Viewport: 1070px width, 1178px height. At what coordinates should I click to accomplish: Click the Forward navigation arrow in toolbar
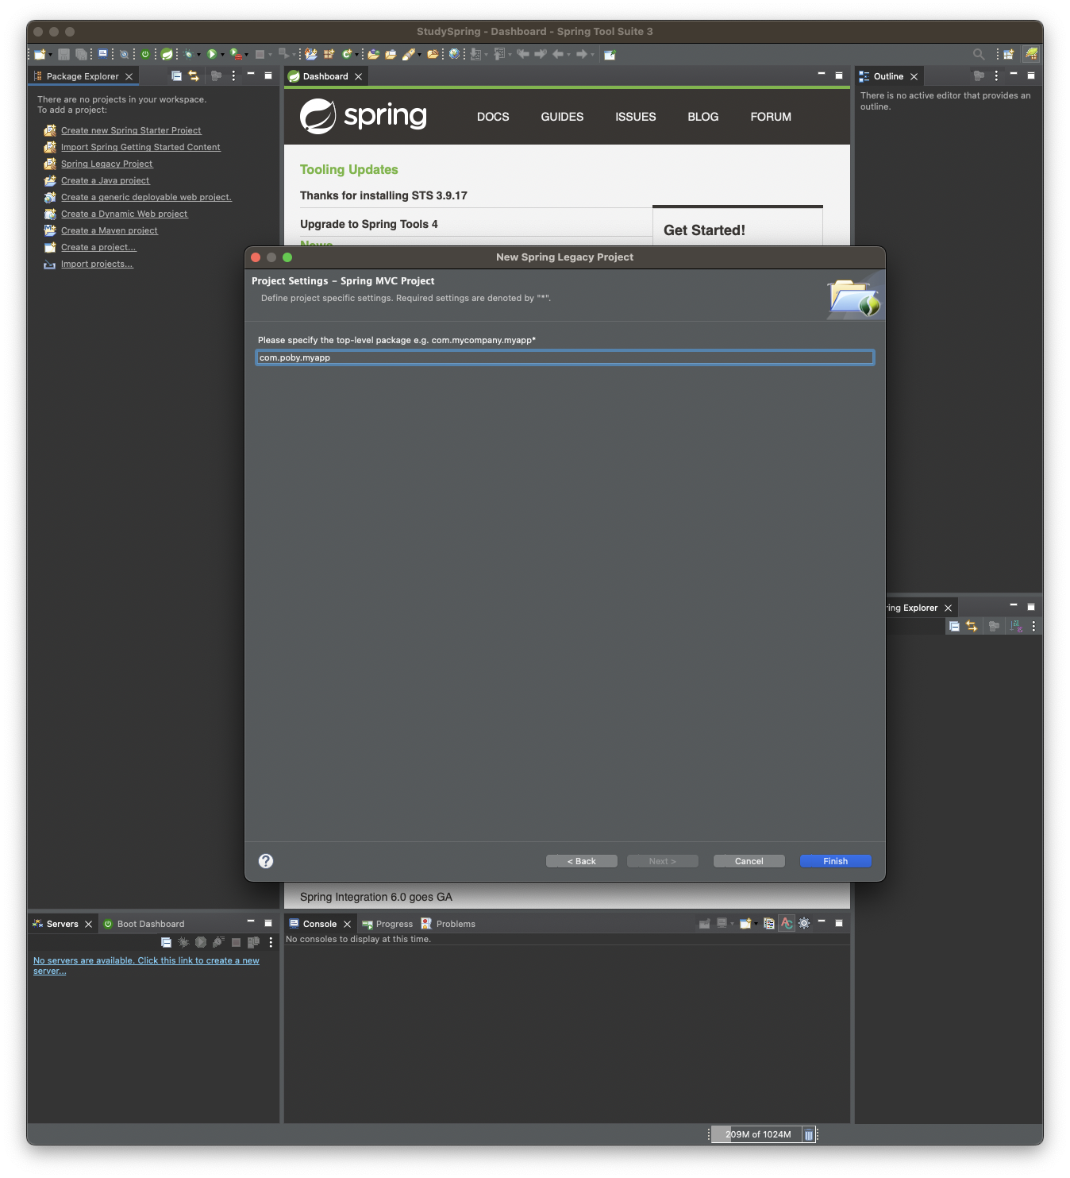coord(581,54)
